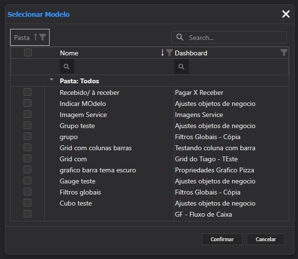Sort by the Nome column header

[x=69, y=53]
